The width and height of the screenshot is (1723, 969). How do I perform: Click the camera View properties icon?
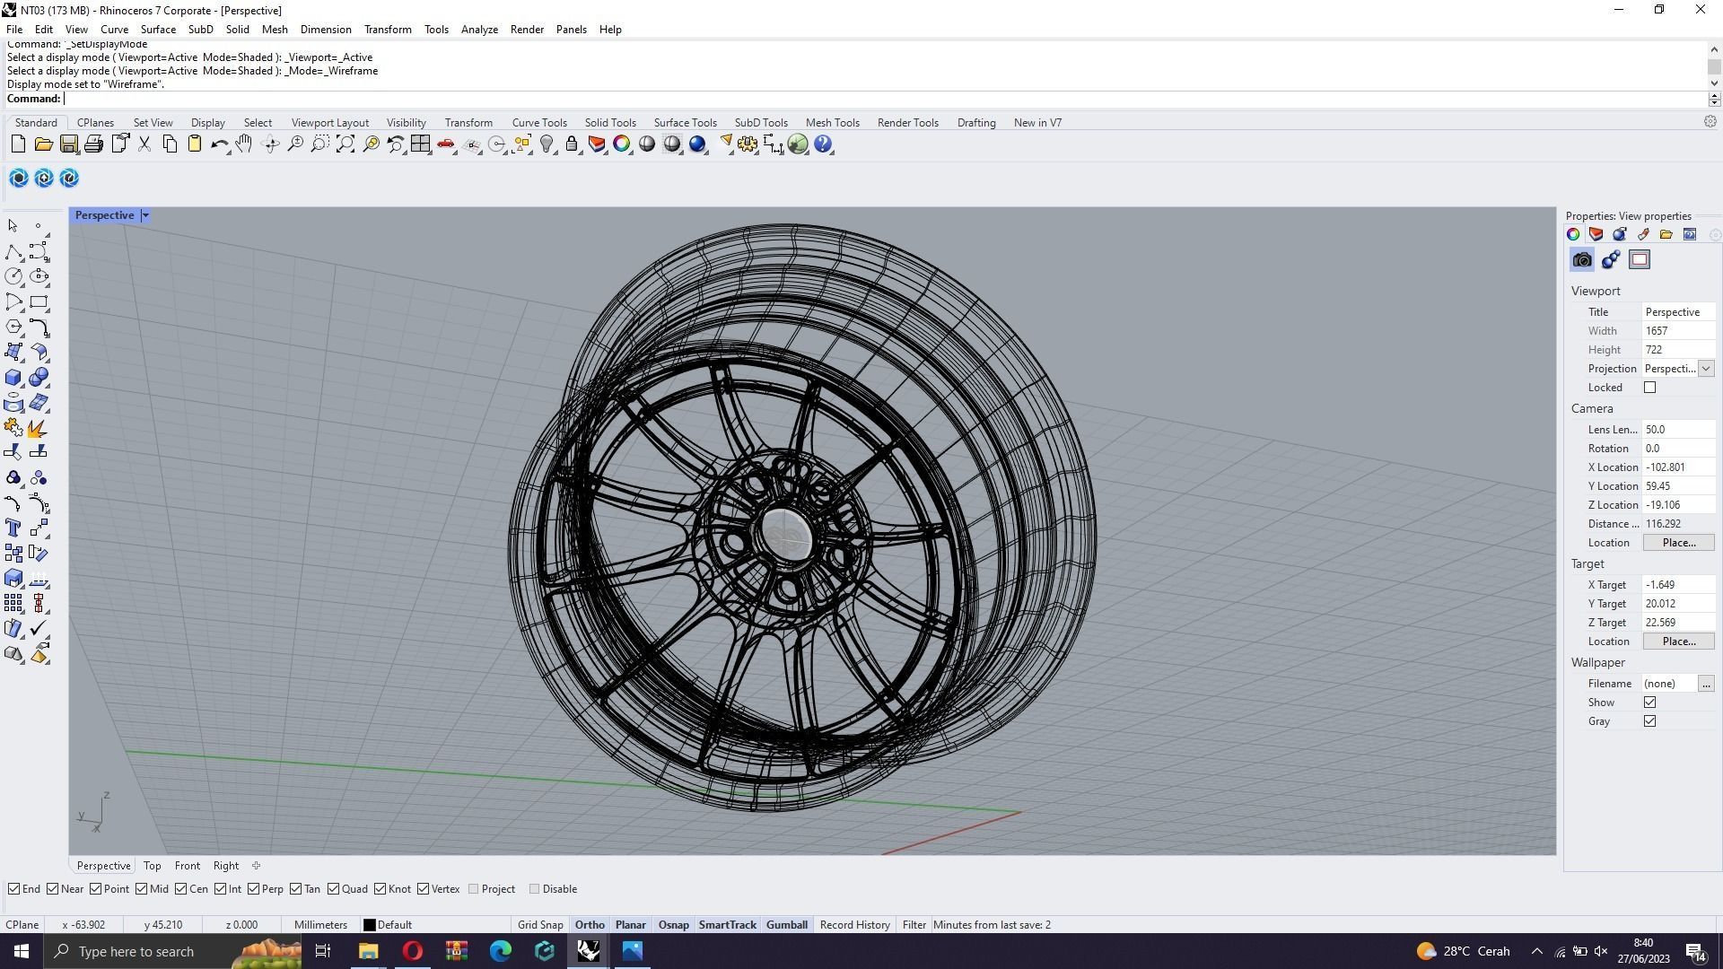click(x=1582, y=260)
